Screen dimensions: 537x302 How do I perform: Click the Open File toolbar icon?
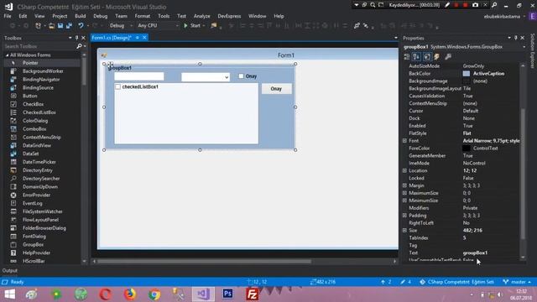point(51,26)
